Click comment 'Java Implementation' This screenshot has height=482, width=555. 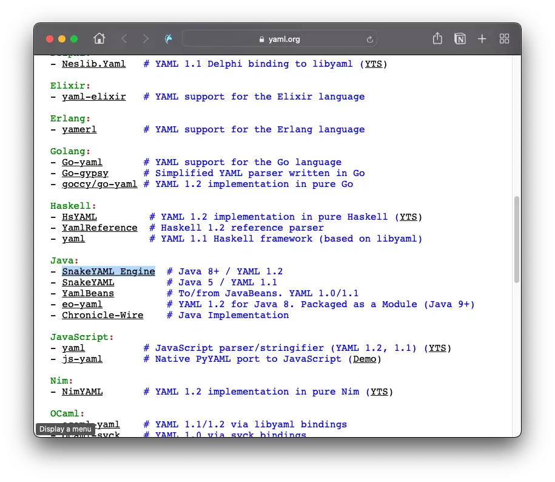coord(234,315)
